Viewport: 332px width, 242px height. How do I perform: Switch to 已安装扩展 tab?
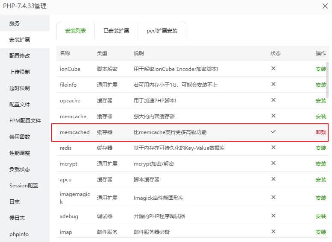click(x=116, y=31)
